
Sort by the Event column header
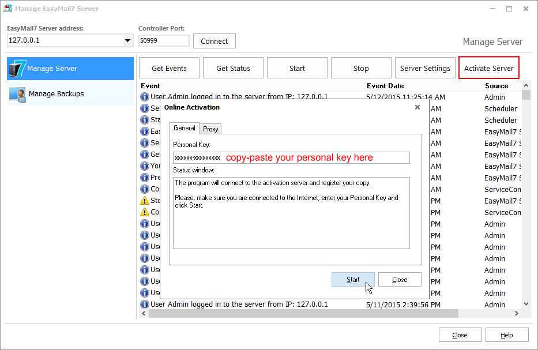point(252,86)
